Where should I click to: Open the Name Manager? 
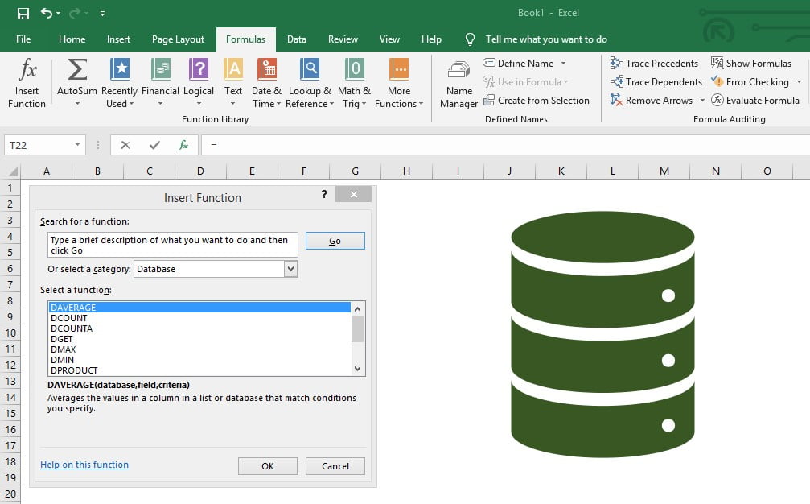pos(458,83)
